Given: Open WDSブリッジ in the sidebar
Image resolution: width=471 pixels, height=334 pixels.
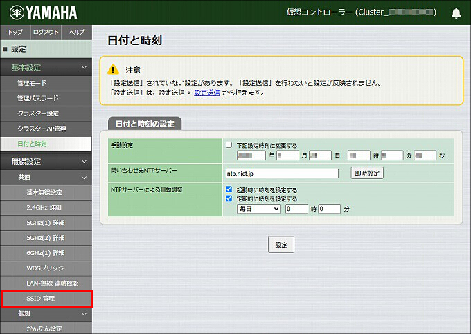Looking at the screenshot, I should point(46,268).
